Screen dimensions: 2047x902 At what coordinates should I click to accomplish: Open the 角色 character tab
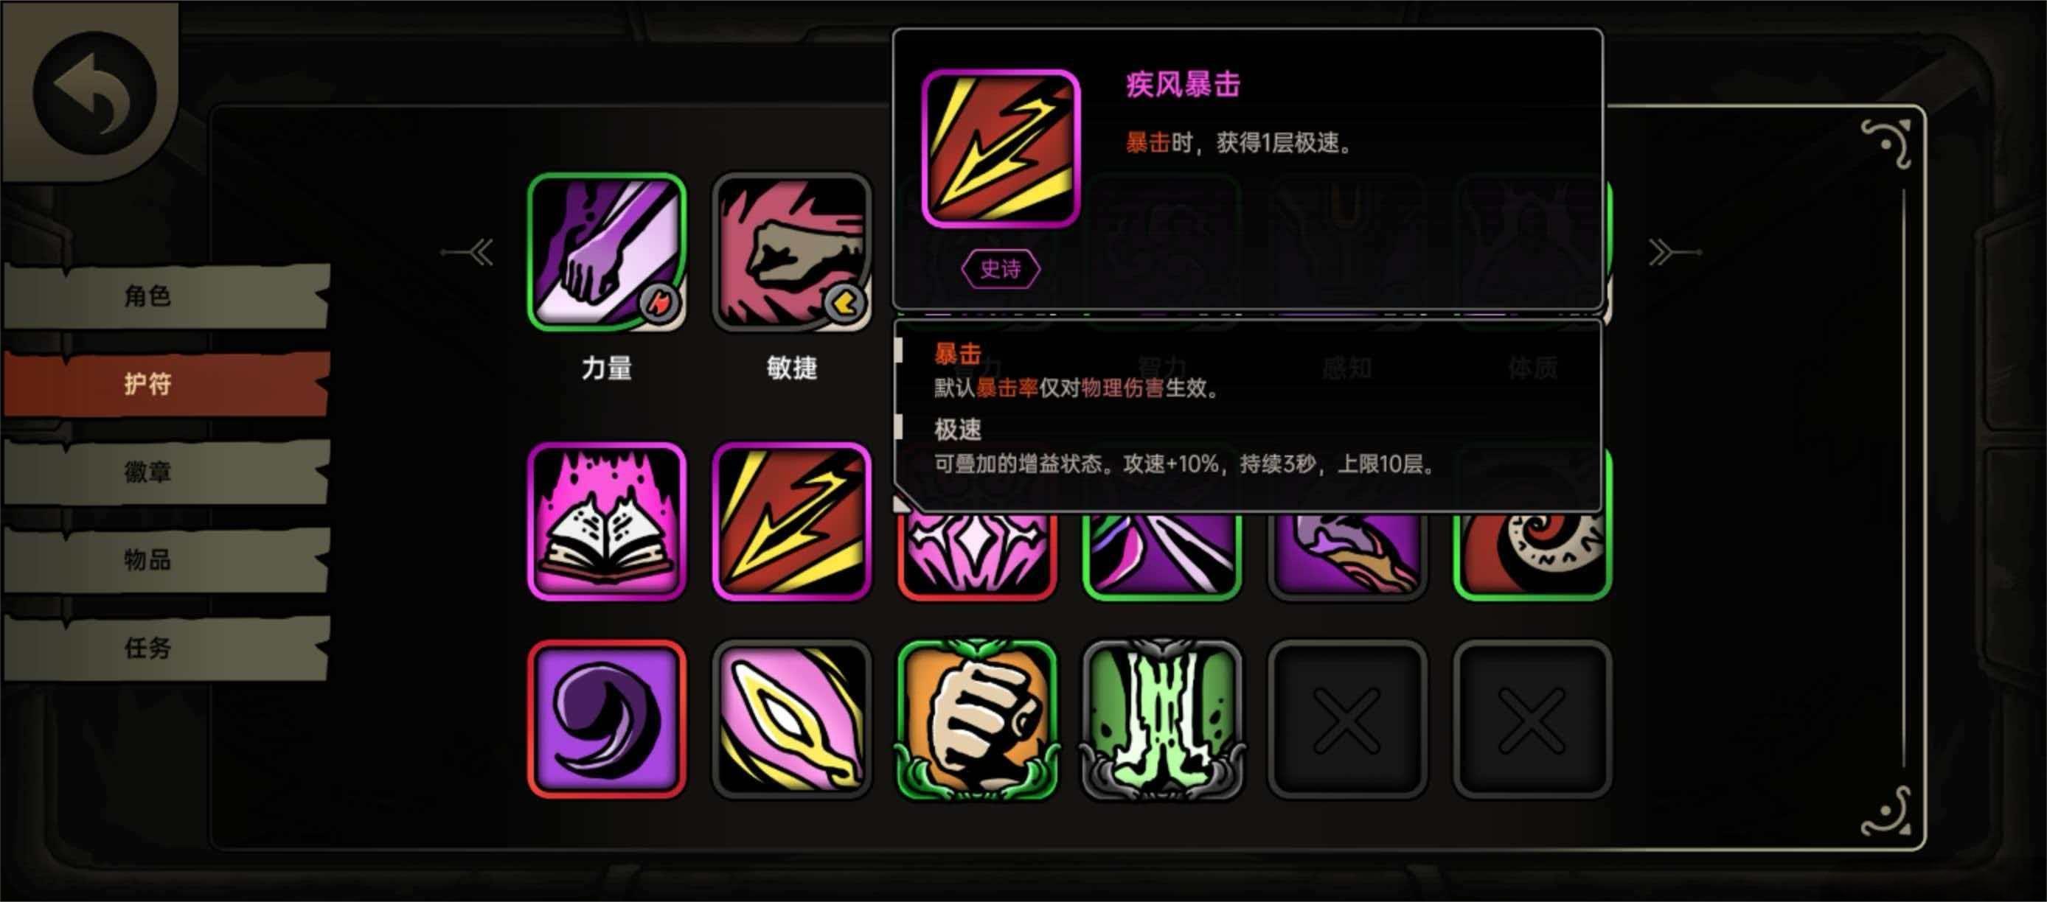[x=166, y=296]
